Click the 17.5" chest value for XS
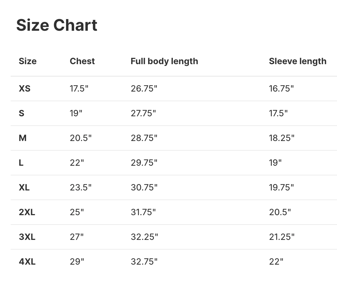 pos(79,89)
